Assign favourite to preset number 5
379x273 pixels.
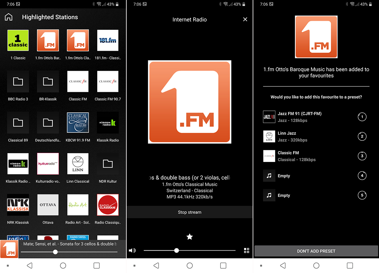[x=362, y=195]
